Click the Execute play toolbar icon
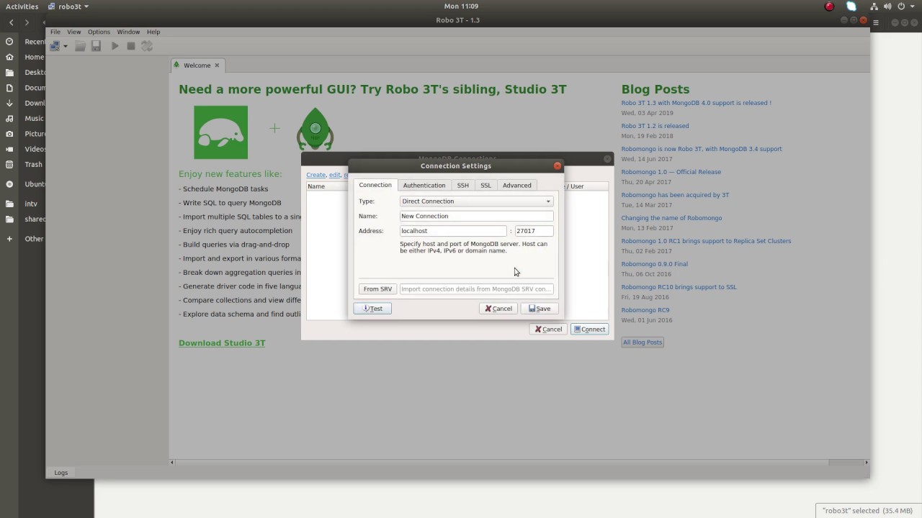 pos(115,46)
